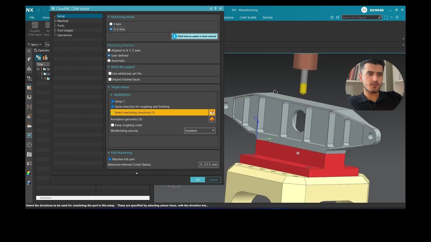This screenshot has height=242, width=431.
Task: Collapse the ribbon with the caret icon
Action: [391, 17]
